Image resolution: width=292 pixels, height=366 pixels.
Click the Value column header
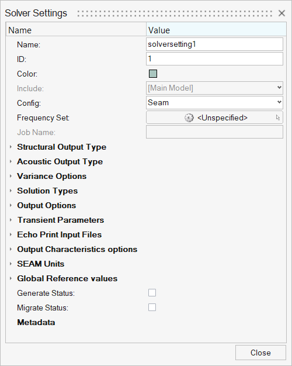click(216, 30)
